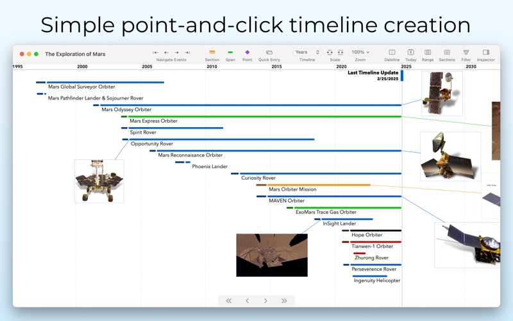Go to first event navigation arrow
The width and height of the screenshot is (513, 321).
coord(155,53)
